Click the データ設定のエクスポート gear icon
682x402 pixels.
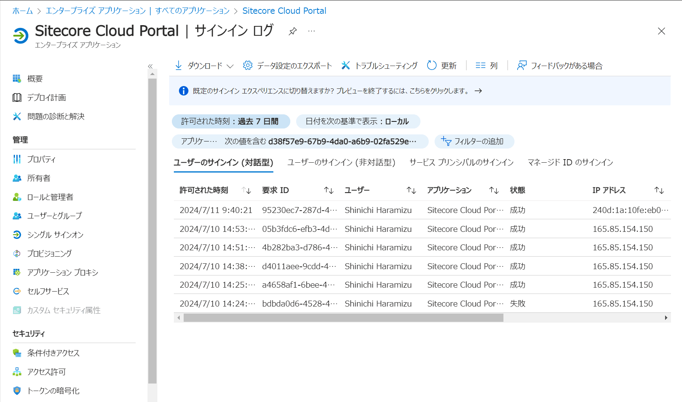248,66
